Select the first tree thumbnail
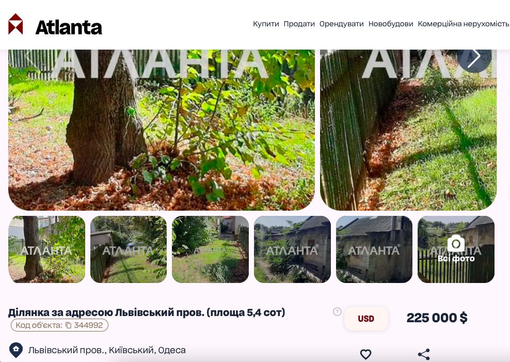Image resolution: width=510 pixels, height=362 pixels. 47,249
